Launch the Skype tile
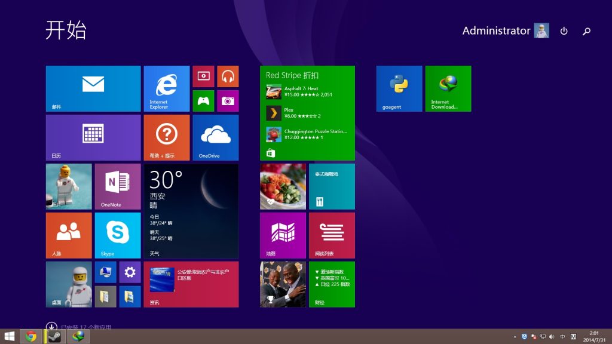This screenshot has width=612, height=344. [118, 235]
